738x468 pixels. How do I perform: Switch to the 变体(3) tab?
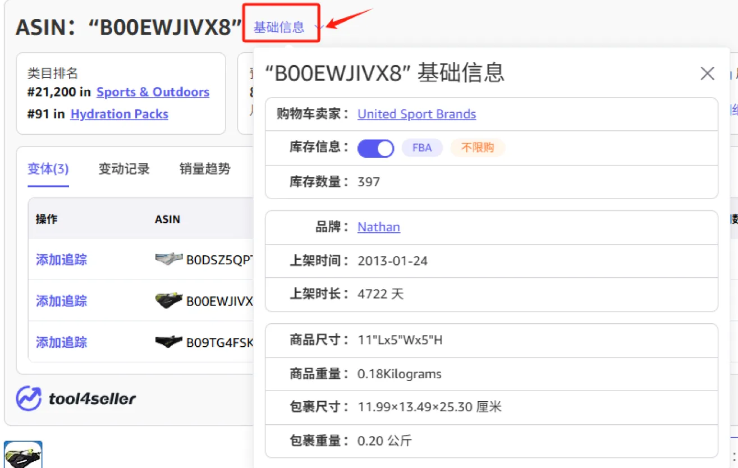point(48,168)
